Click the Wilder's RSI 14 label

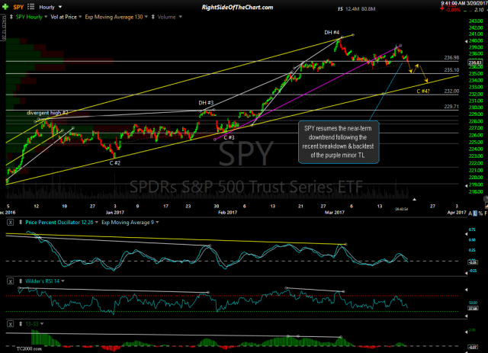(43, 281)
